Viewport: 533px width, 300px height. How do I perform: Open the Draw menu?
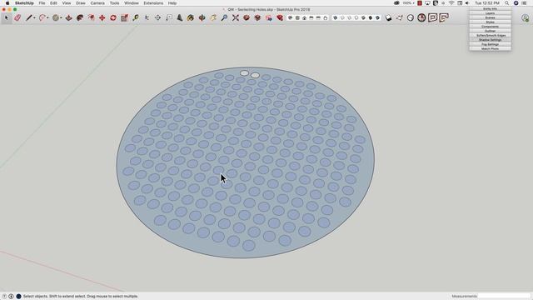pyautogui.click(x=81, y=3)
